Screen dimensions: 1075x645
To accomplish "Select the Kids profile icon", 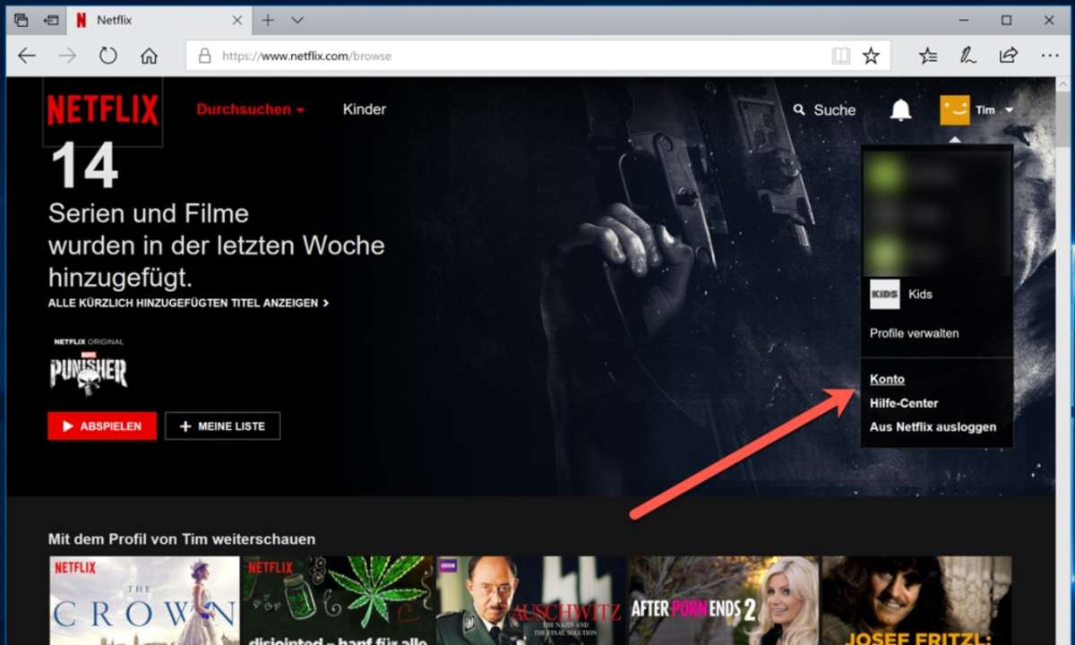I will coord(884,294).
